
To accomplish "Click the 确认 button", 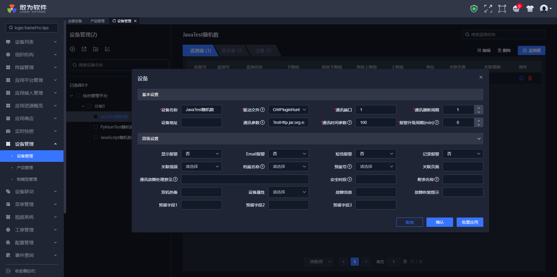I will 440,222.
